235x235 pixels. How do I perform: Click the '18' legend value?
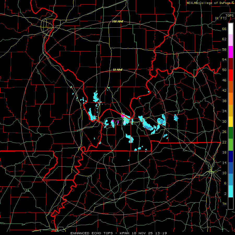coord(224,152)
